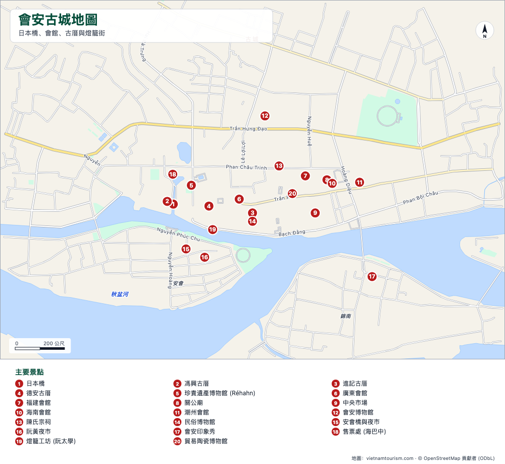Select map marker 9 on the map
Screen dimensions: 505x464
point(315,213)
